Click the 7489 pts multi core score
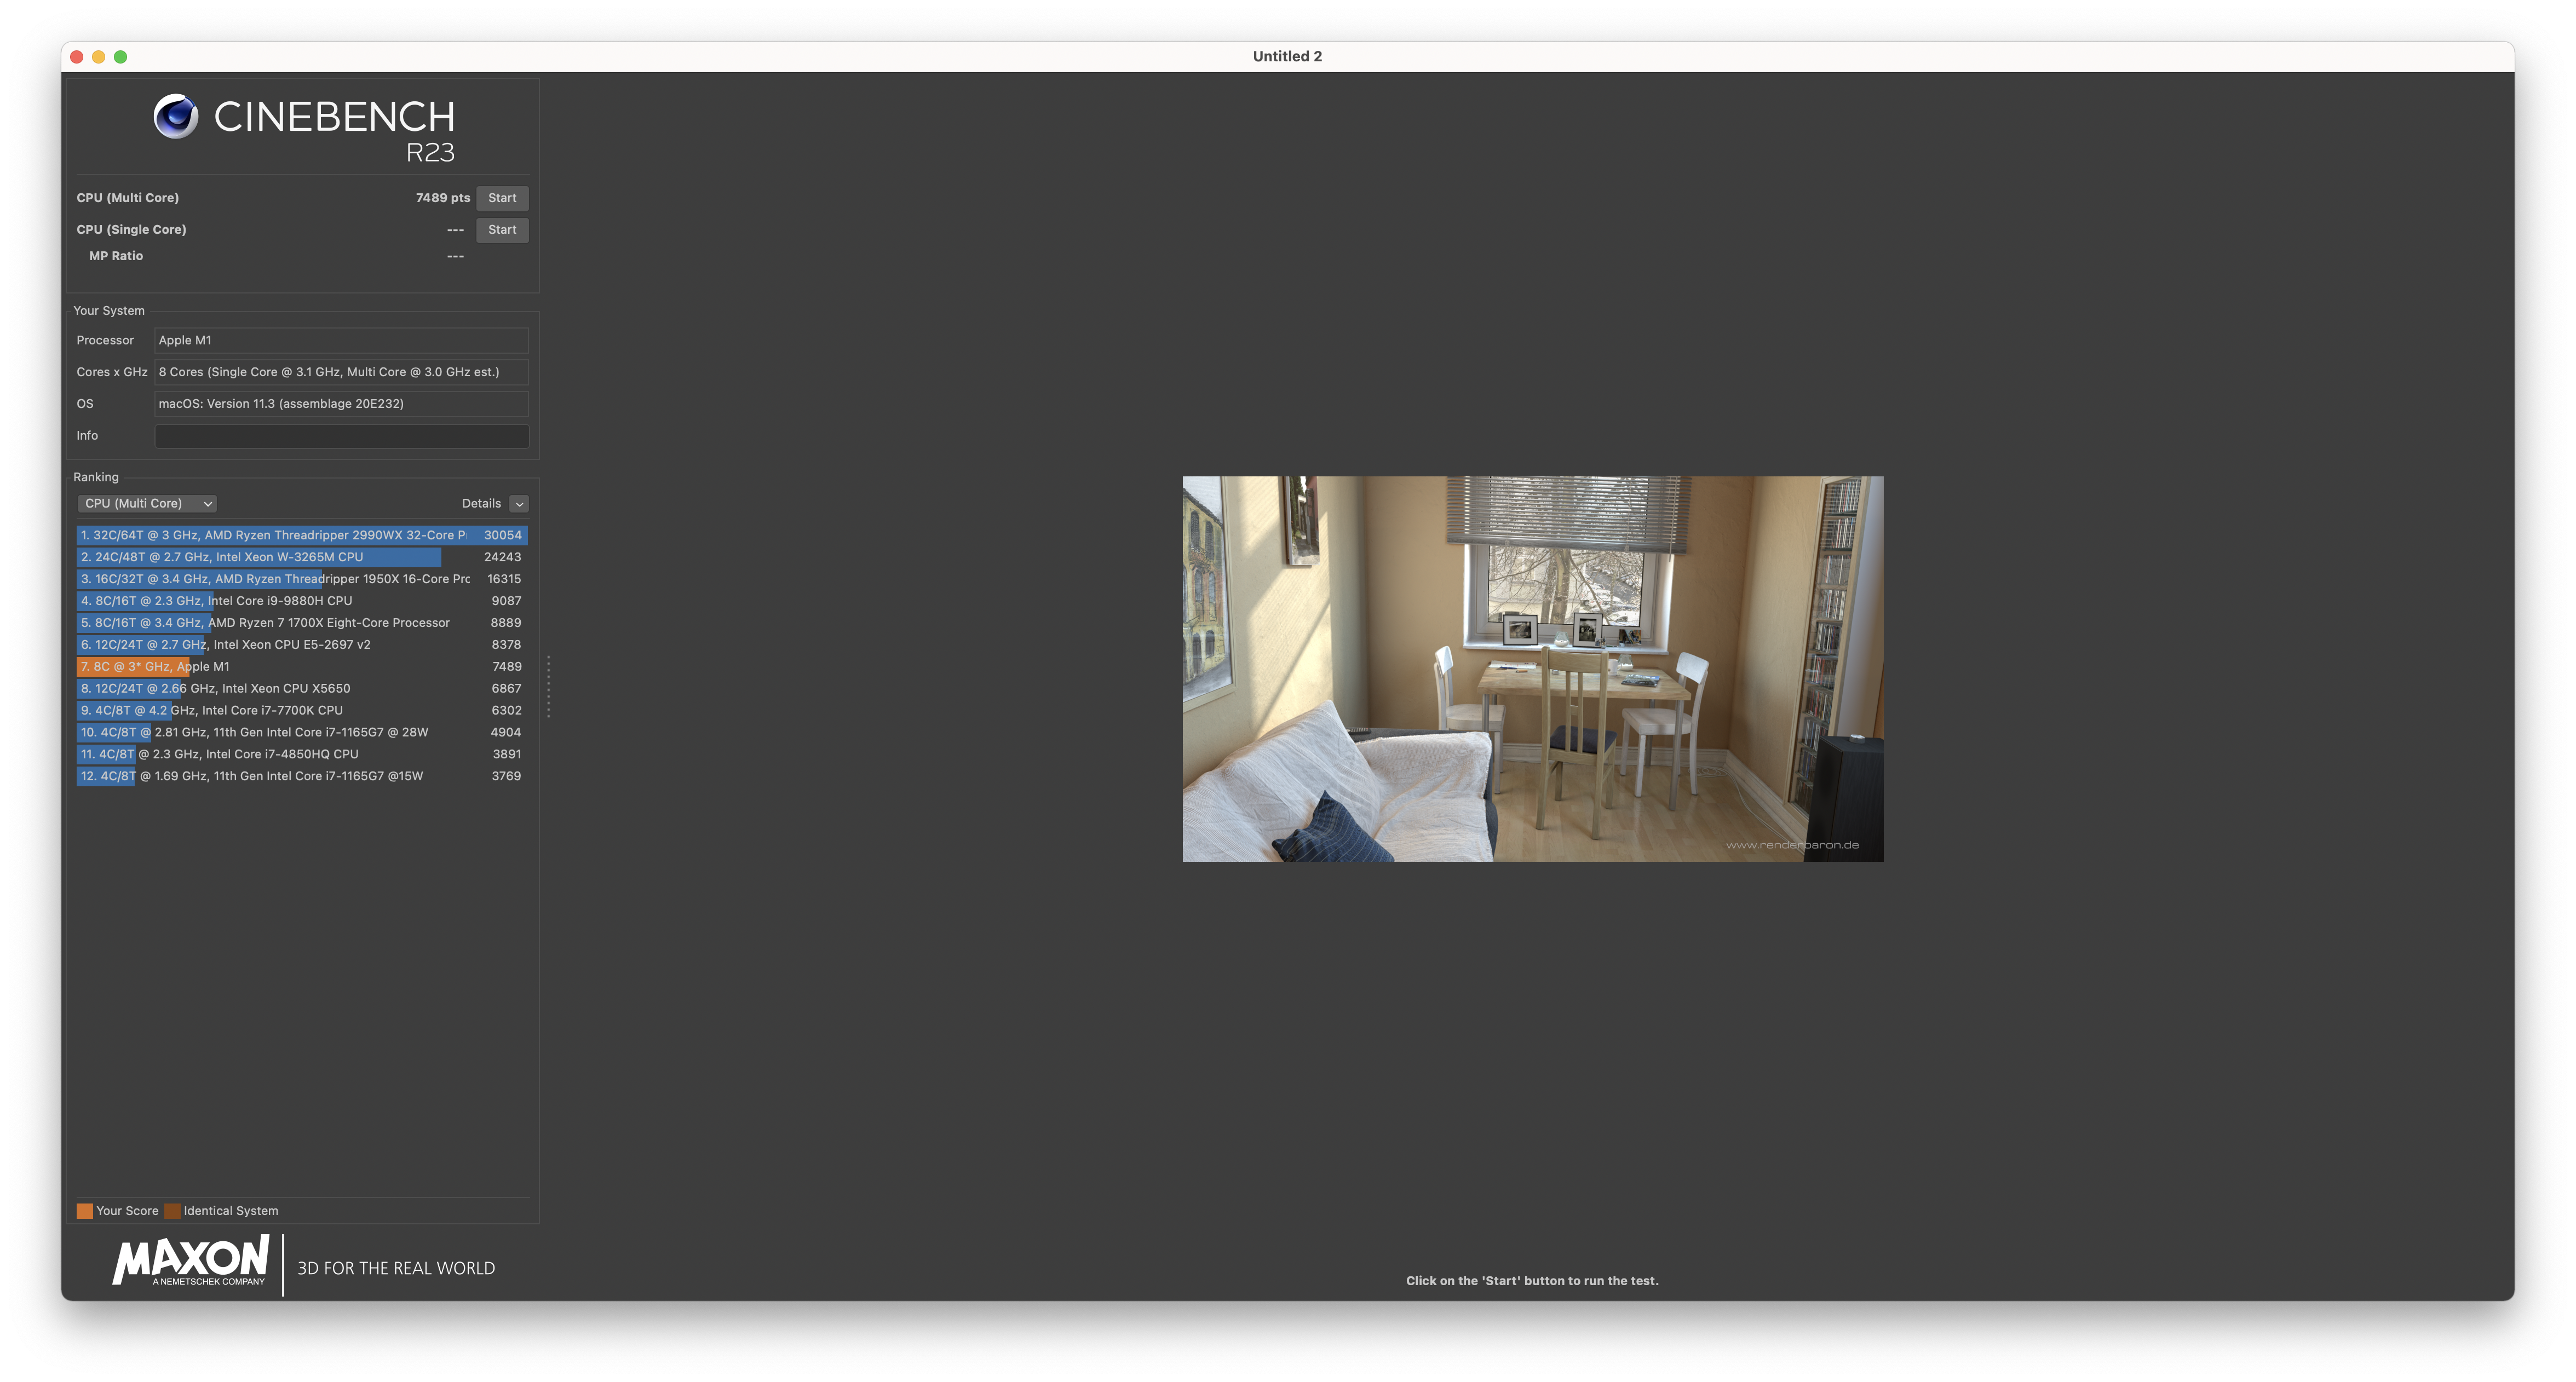The height and width of the screenshot is (1382, 2576). click(442, 198)
